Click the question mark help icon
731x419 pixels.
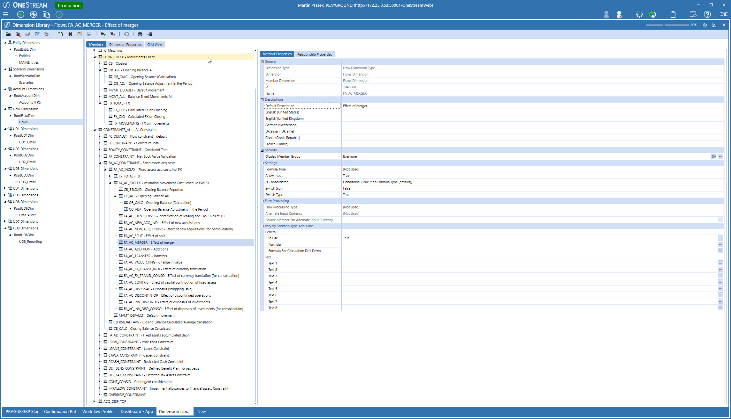(707, 14)
